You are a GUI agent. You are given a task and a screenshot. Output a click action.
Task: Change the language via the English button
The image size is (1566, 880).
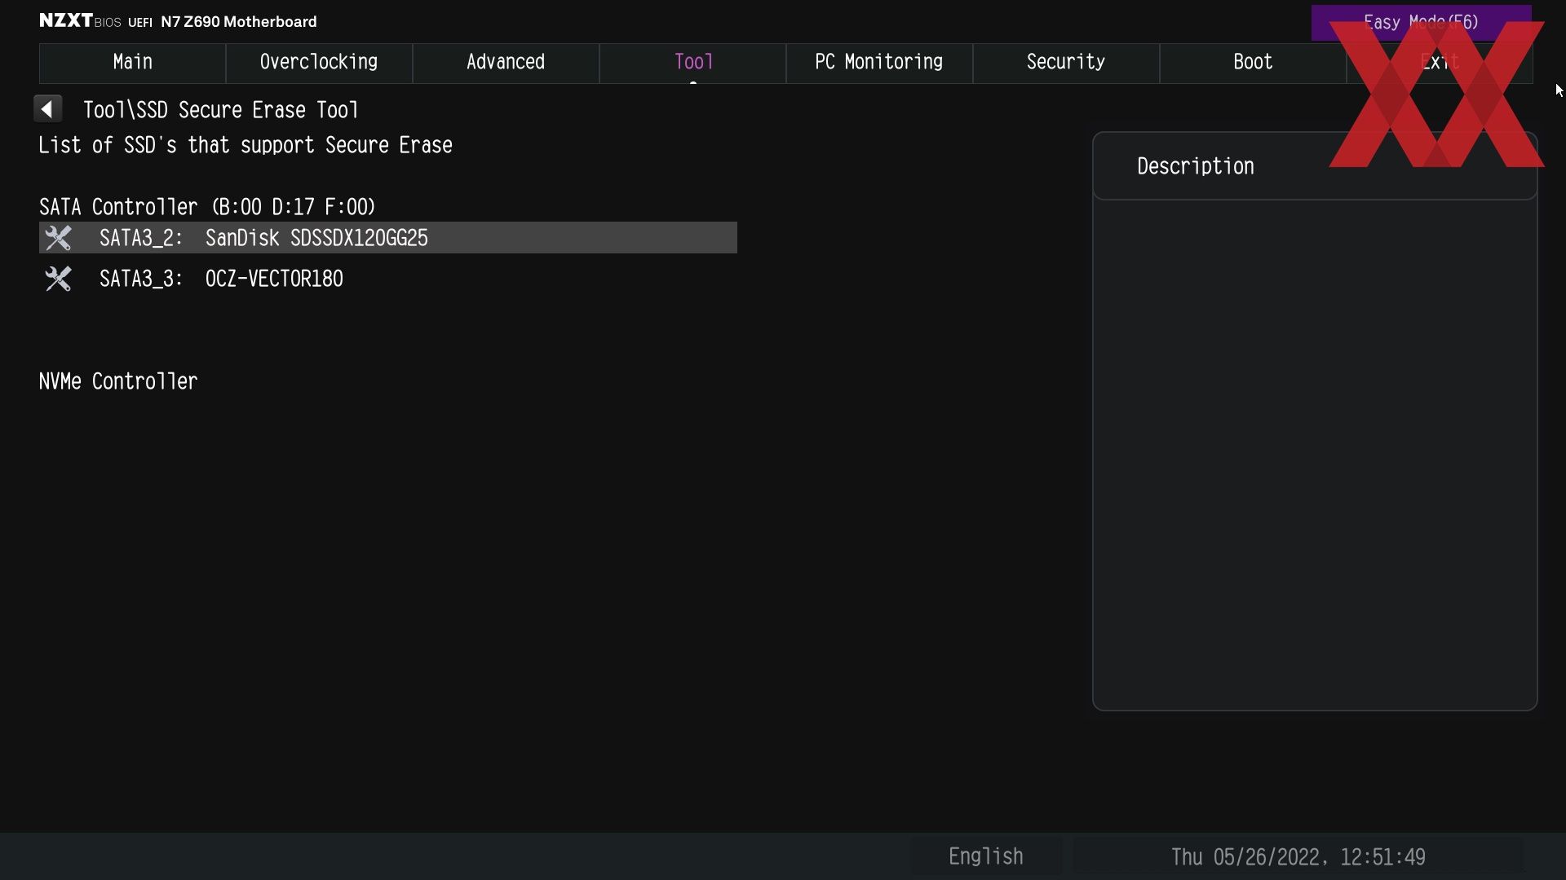tap(985, 856)
